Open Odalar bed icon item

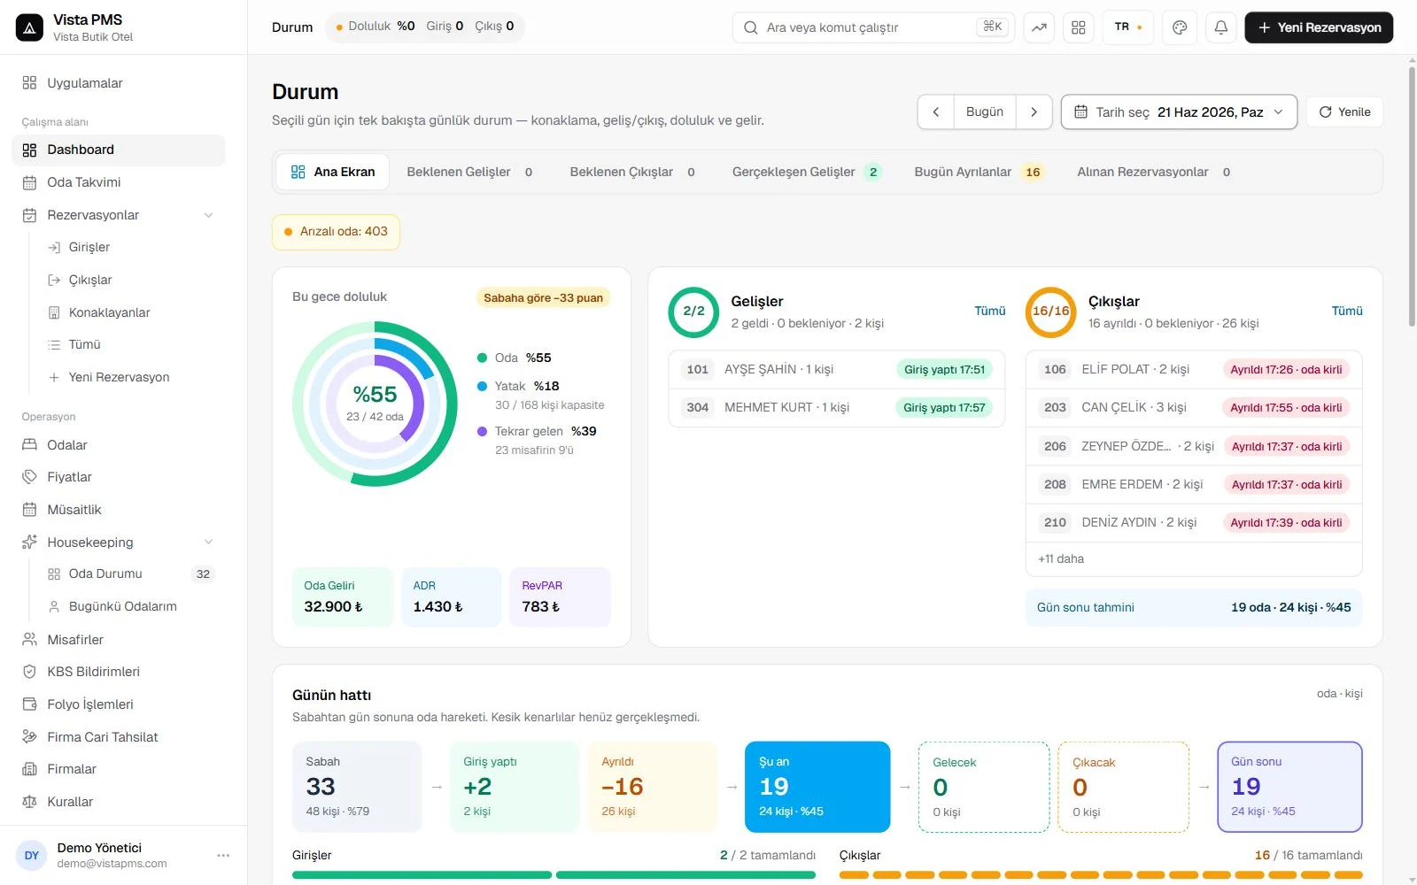[x=119, y=445]
